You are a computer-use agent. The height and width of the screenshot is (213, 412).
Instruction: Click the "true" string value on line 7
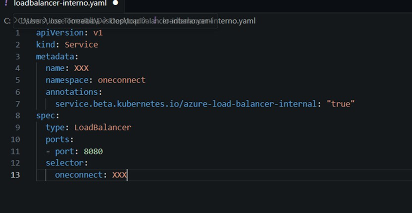341,104
